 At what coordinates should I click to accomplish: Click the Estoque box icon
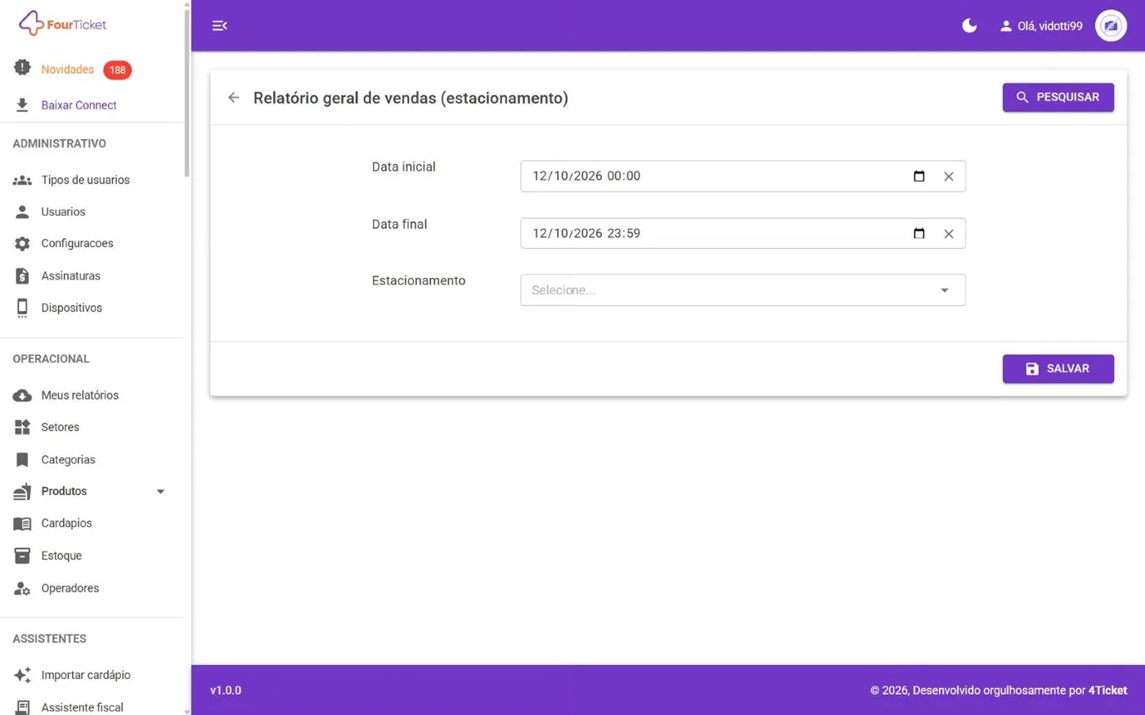pos(22,555)
